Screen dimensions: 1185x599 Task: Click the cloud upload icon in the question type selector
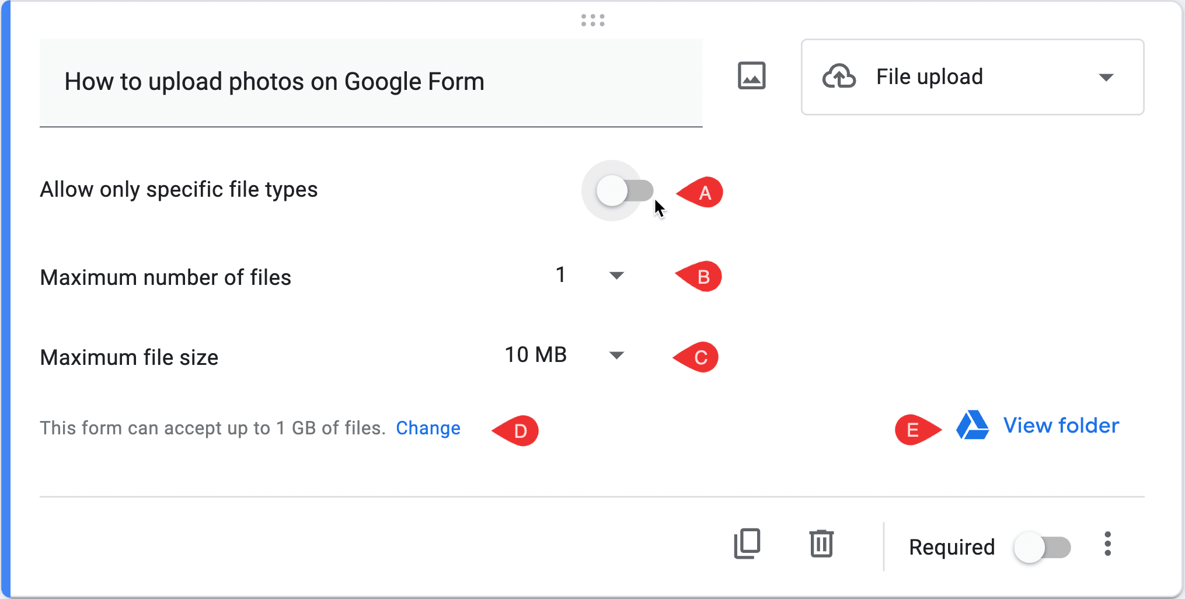(839, 76)
